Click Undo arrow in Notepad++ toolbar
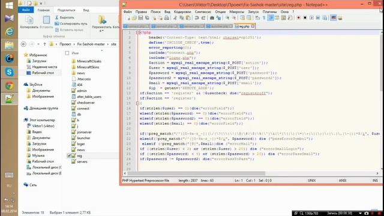Screen dimensions: 384x216 (197, 18)
